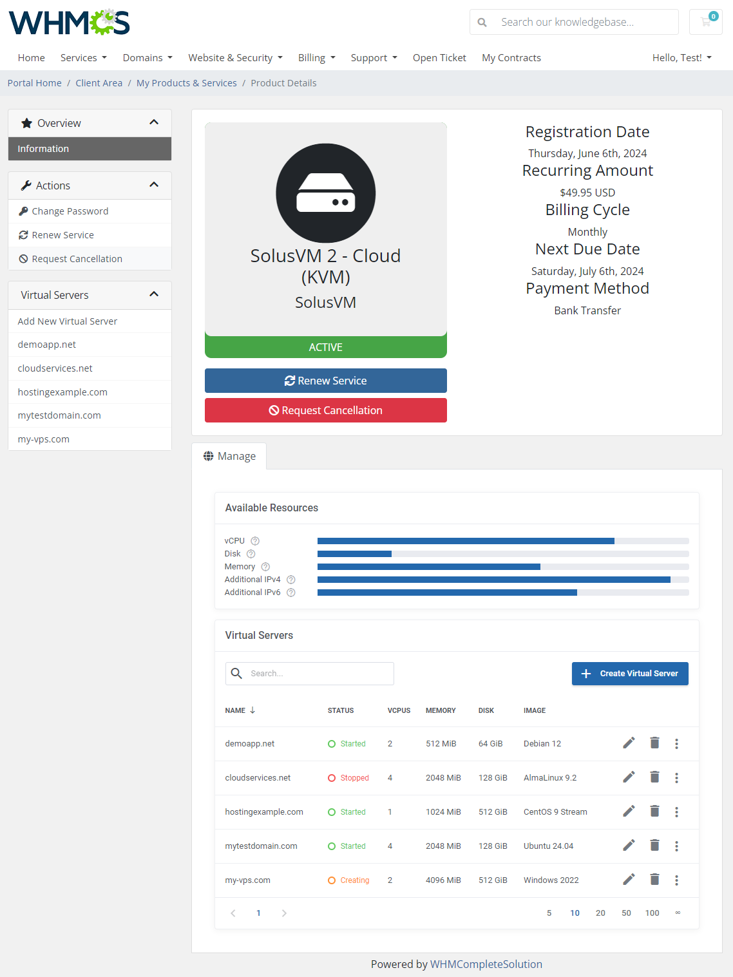Click the key icon beside Change Password
Image resolution: width=733 pixels, height=977 pixels.
point(23,211)
